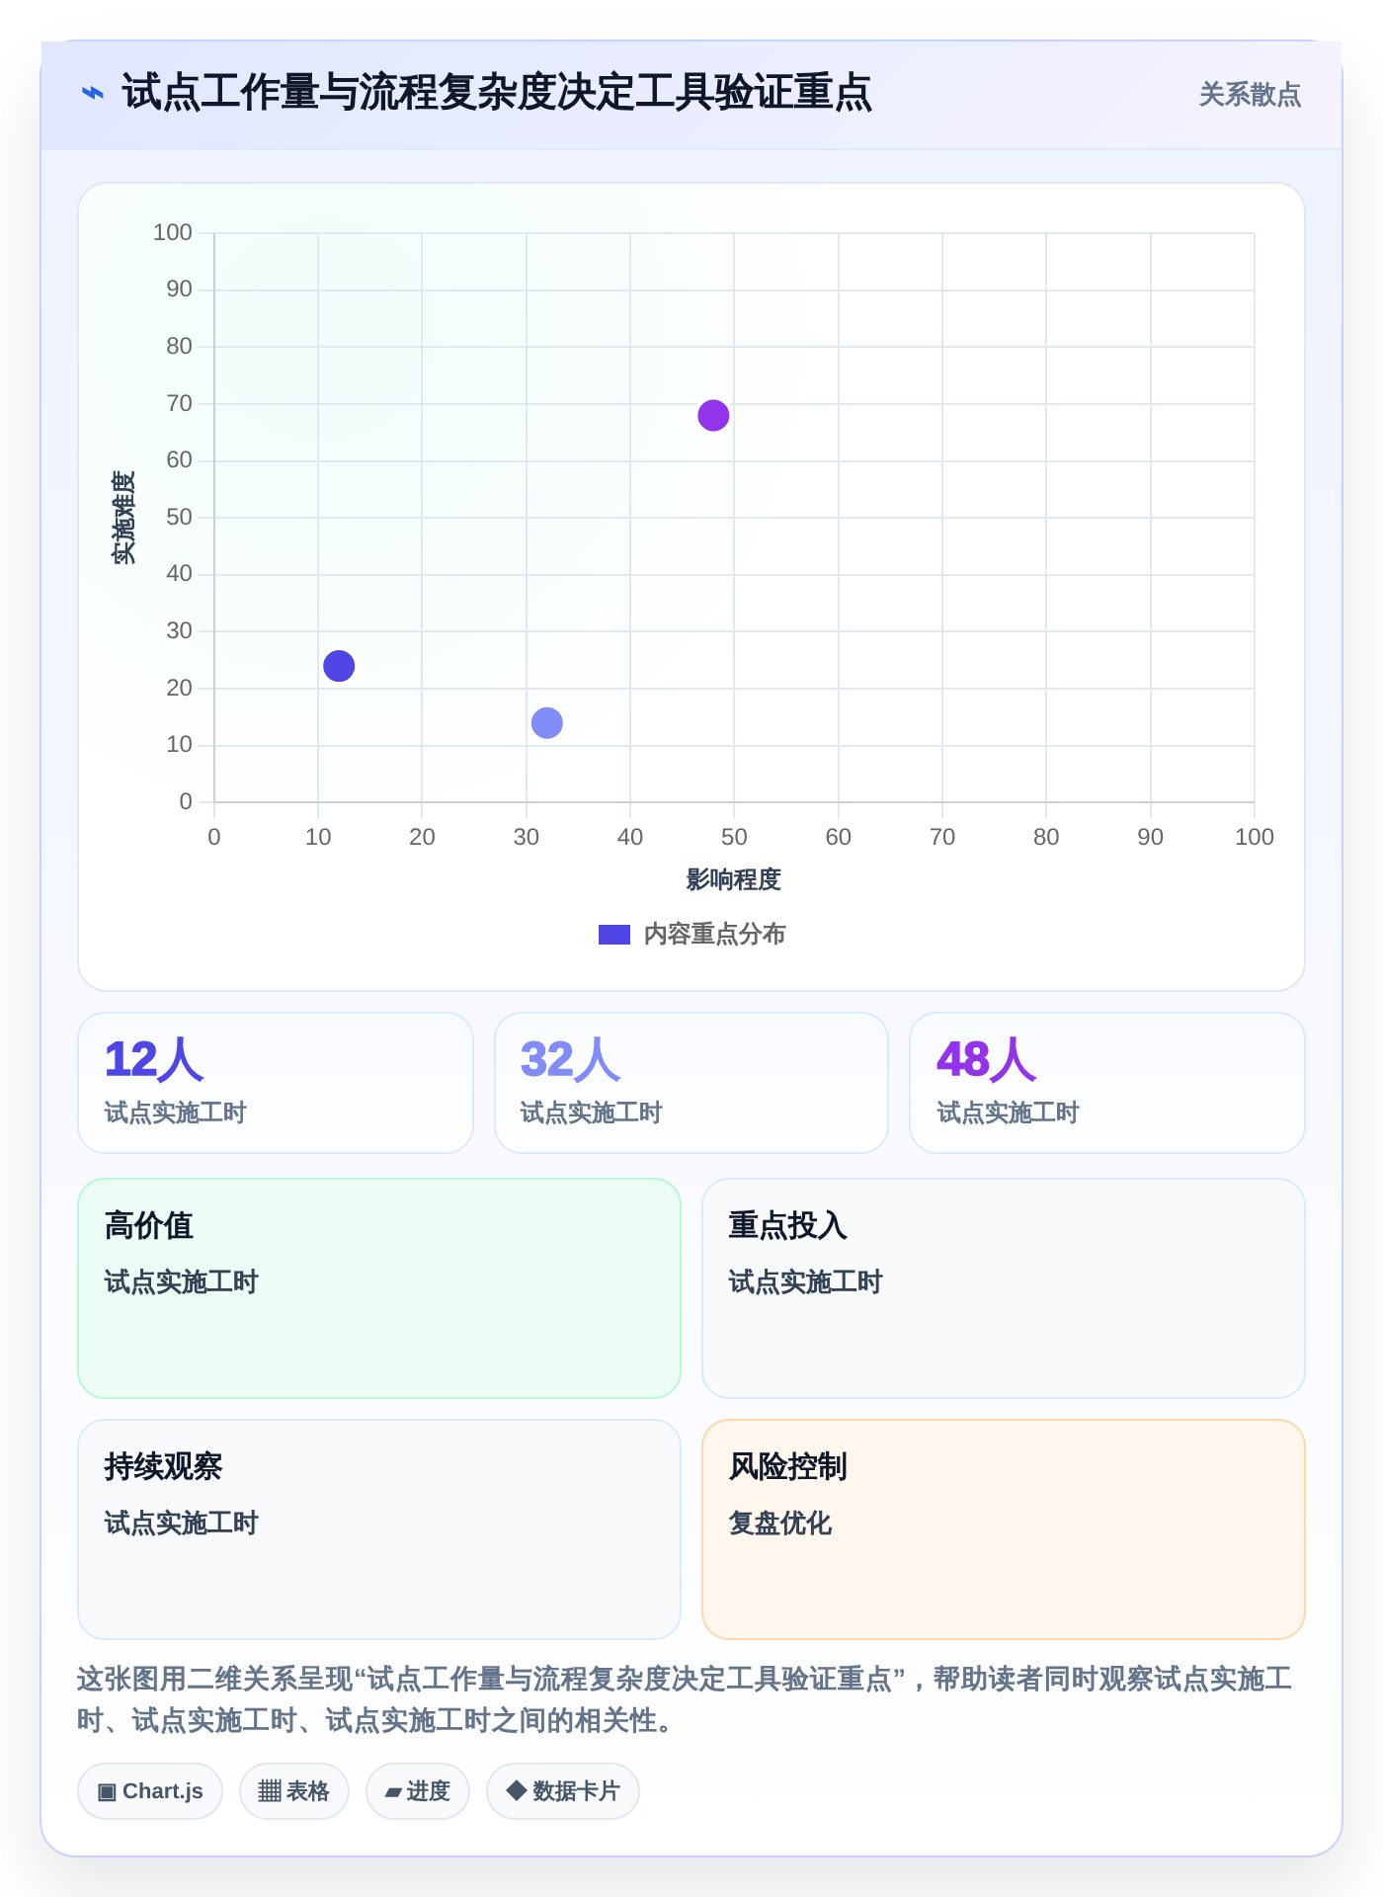The width and height of the screenshot is (1383, 1897).
Task: Open the 重点投入 quadrant card
Action: tap(1004, 1288)
